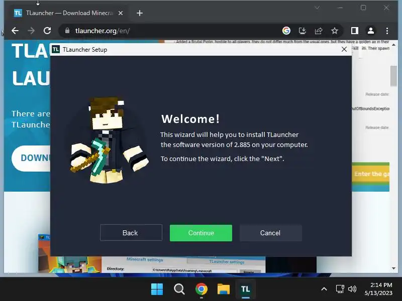The image size is (402, 301).
Task: Open the Windows Start menu
Action: point(157,289)
